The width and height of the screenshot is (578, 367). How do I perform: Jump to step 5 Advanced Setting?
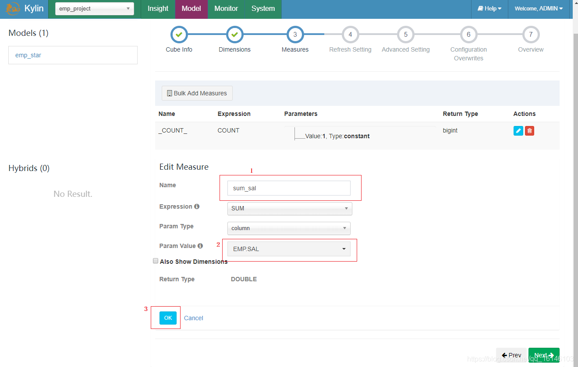406,35
